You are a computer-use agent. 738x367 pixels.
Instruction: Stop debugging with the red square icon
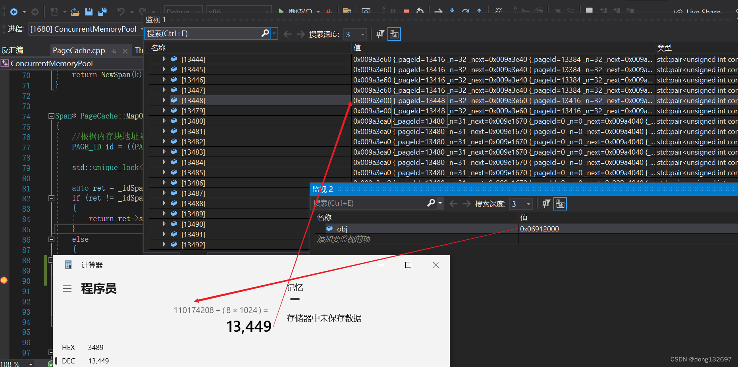click(407, 11)
